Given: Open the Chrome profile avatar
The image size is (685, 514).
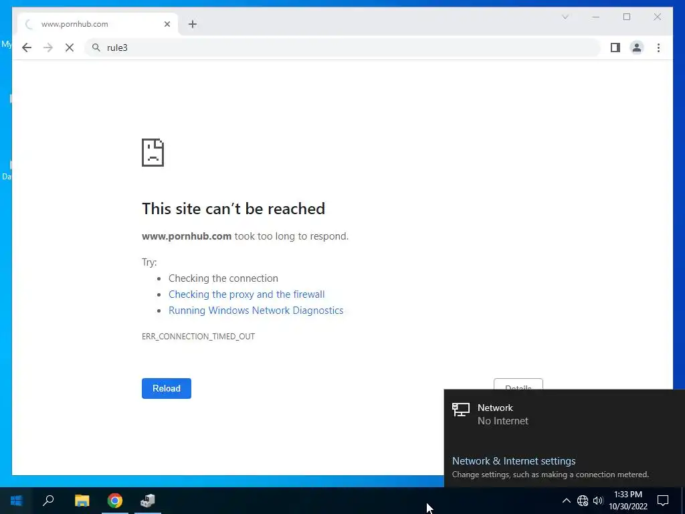Looking at the screenshot, I should pos(637,48).
